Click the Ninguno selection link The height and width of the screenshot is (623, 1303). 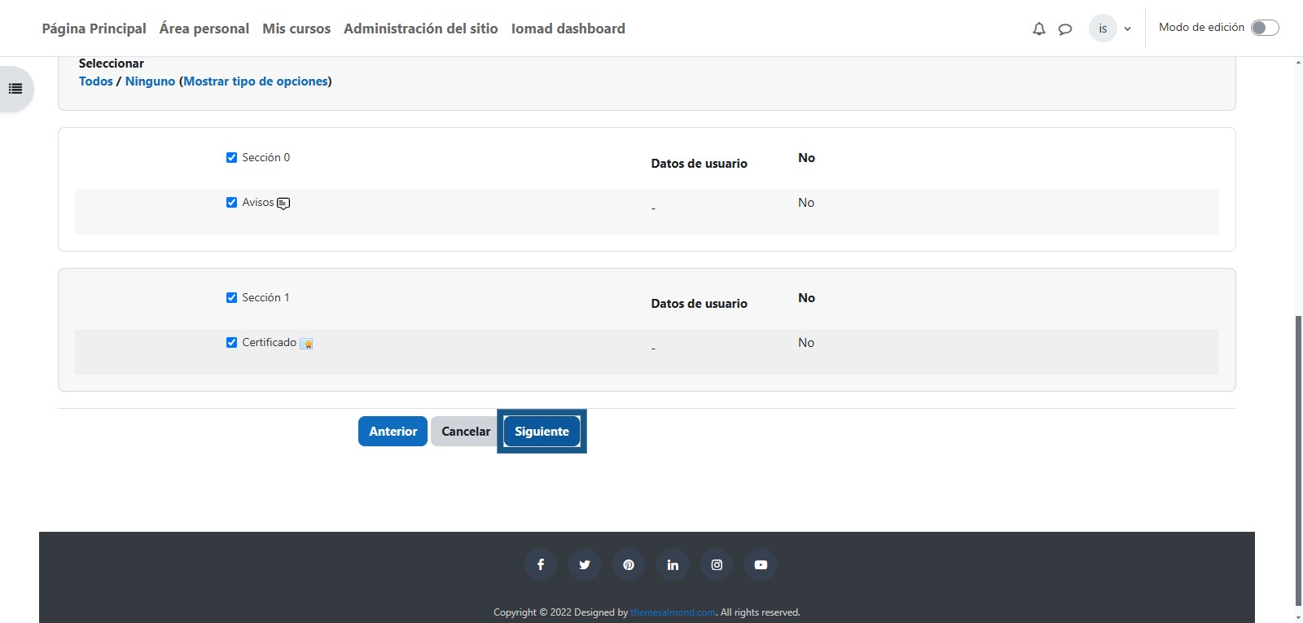pos(150,81)
